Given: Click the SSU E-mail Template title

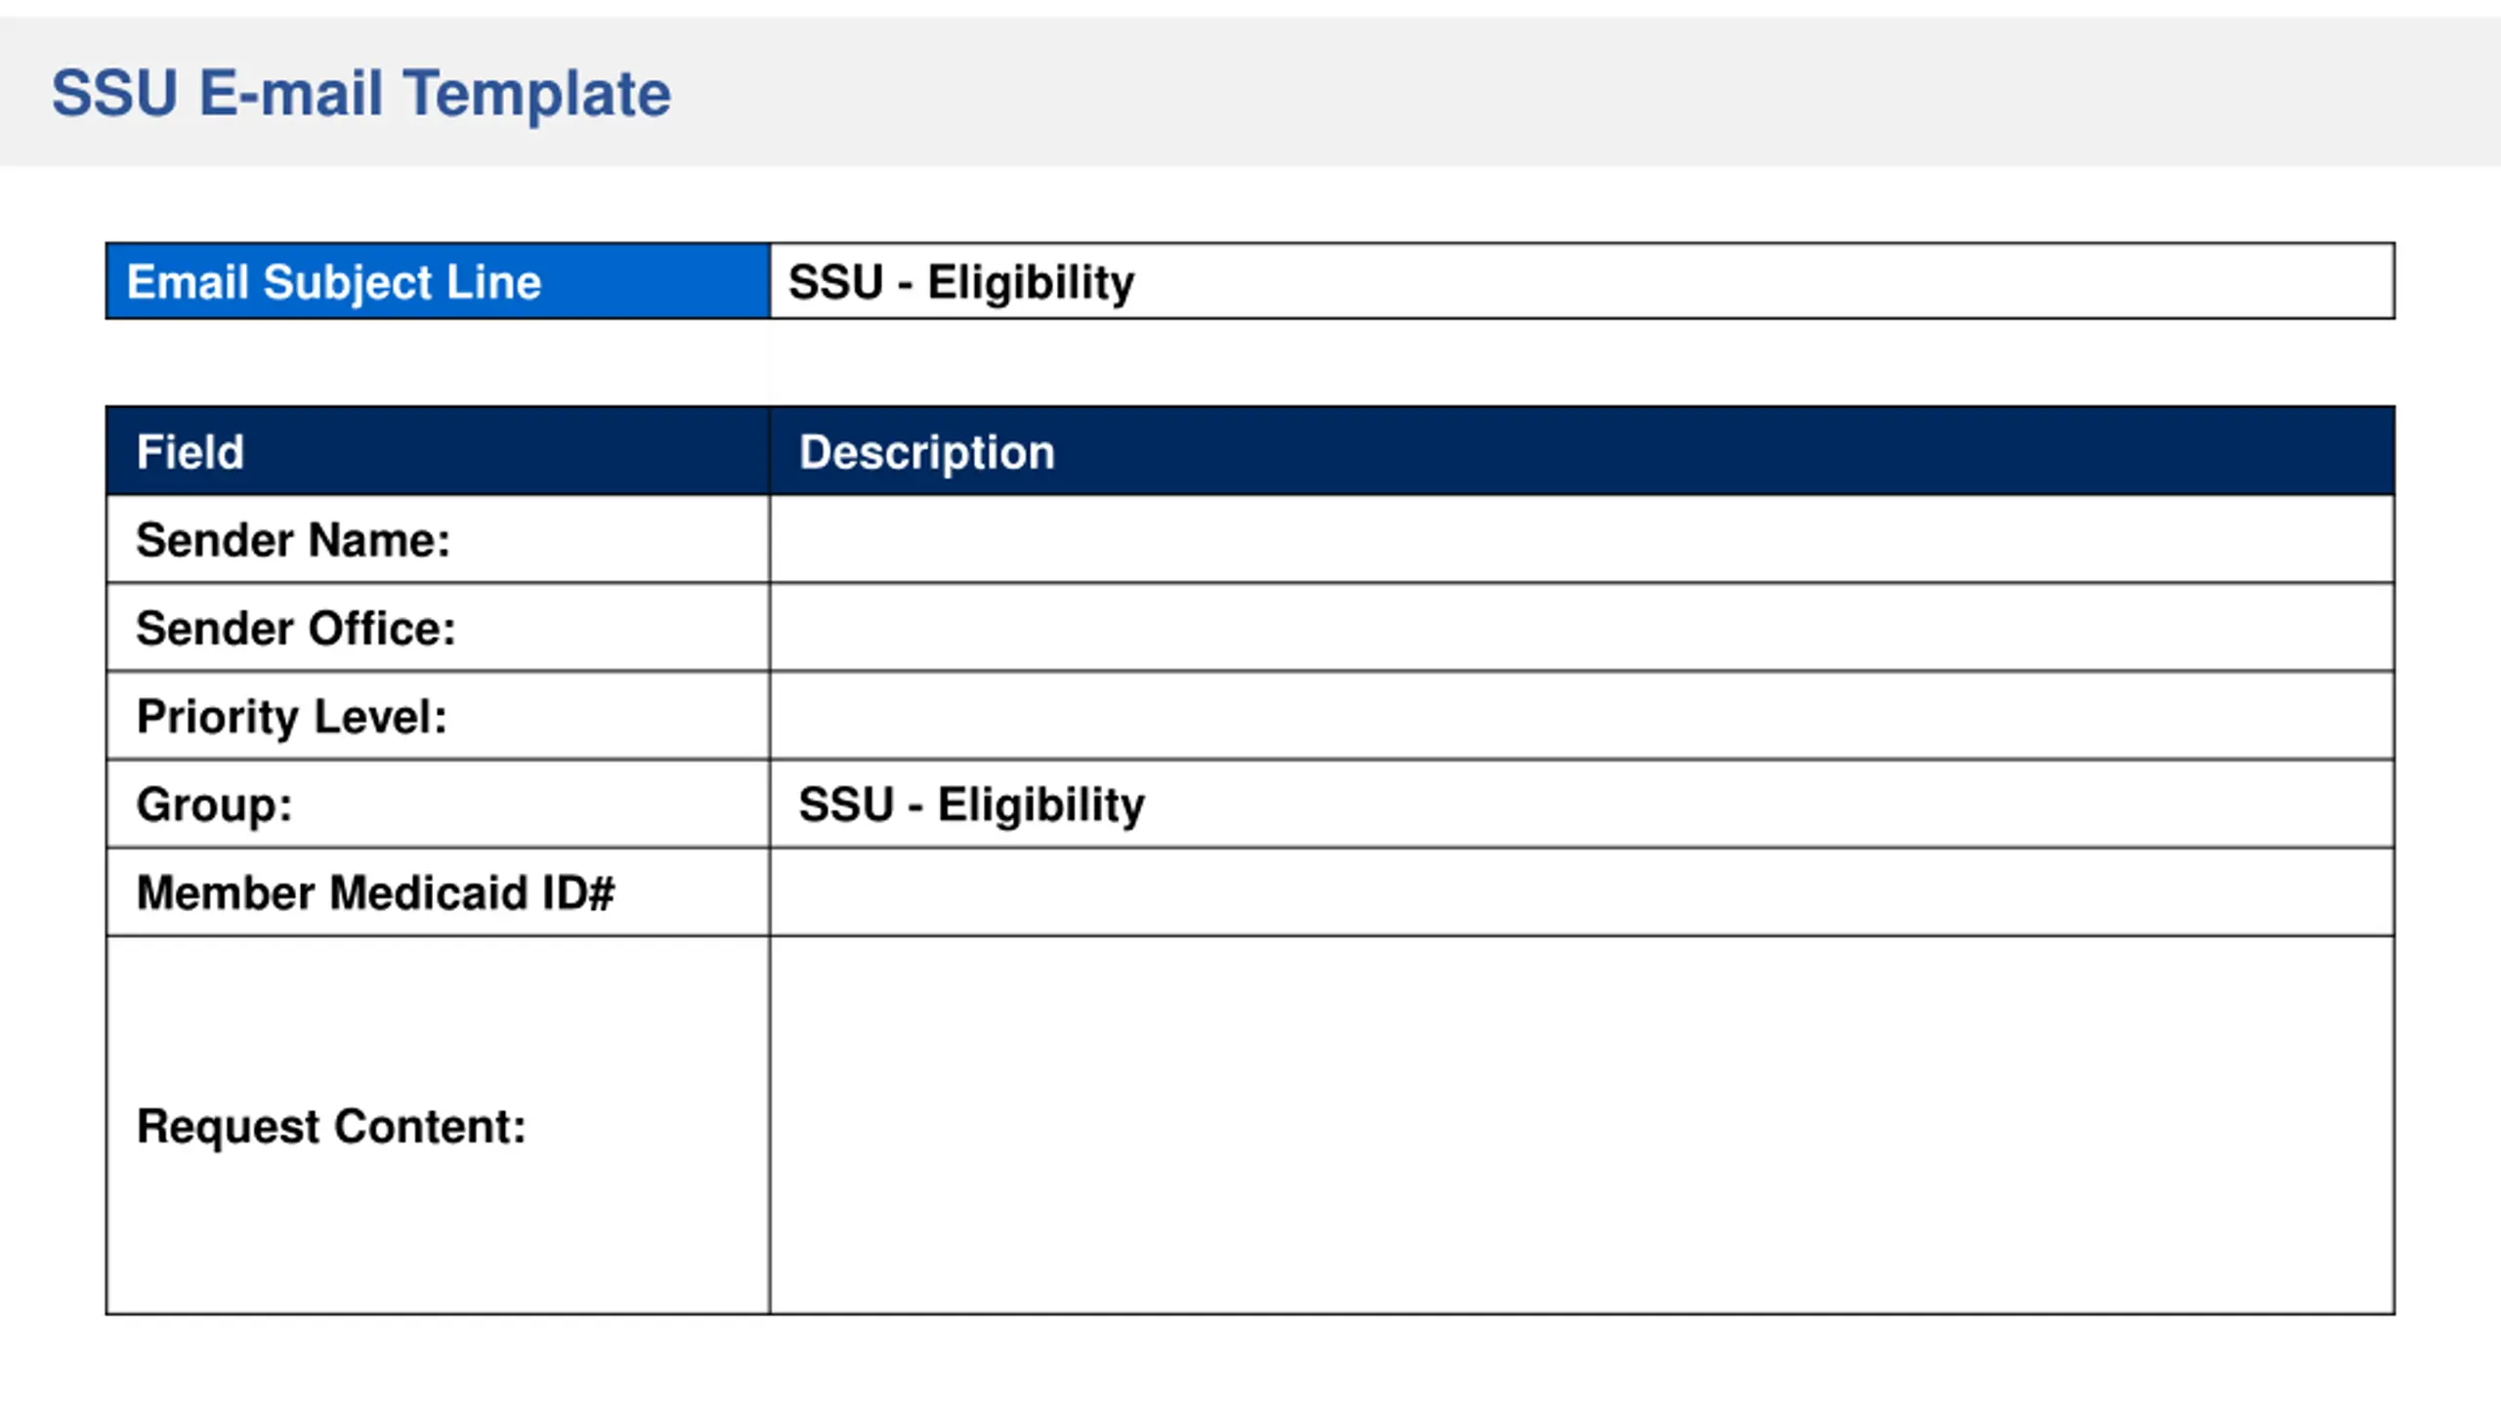Looking at the screenshot, I should (x=360, y=94).
